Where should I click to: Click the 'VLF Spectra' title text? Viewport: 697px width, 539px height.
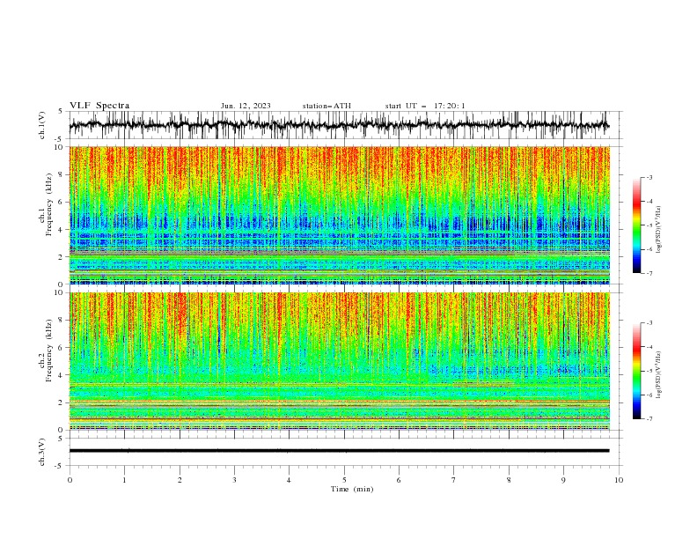coord(99,106)
